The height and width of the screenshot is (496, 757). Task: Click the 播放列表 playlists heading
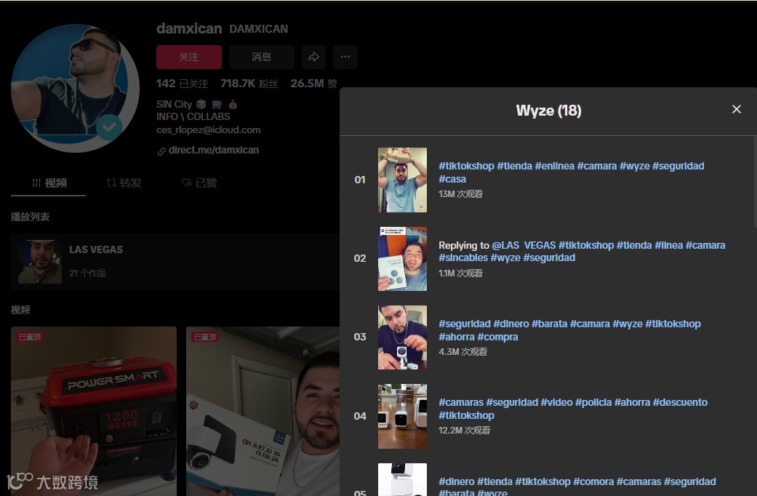pyautogui.click(x=30, y=217)
